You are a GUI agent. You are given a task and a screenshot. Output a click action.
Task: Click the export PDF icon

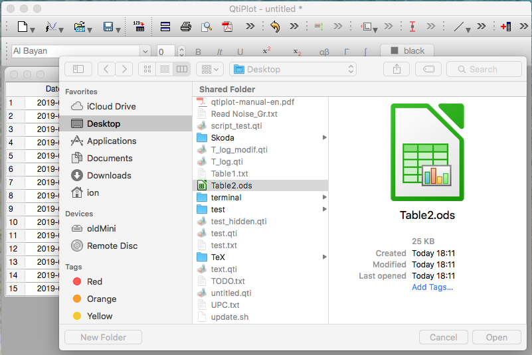coord(227,27)
